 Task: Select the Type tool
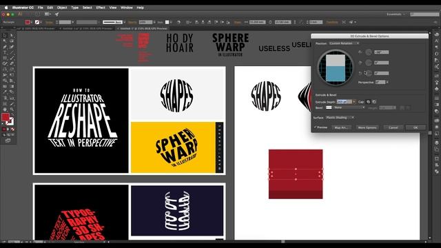click(x=5, y=52)
